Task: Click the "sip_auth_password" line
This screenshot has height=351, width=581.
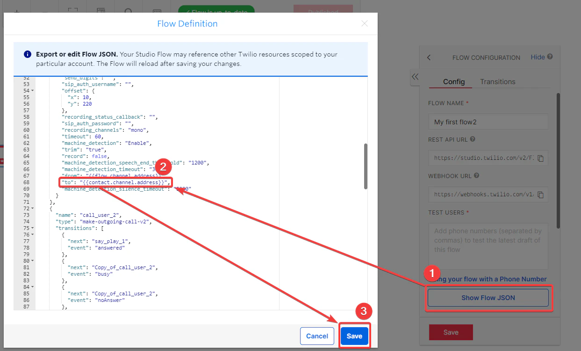Action: 98,123
